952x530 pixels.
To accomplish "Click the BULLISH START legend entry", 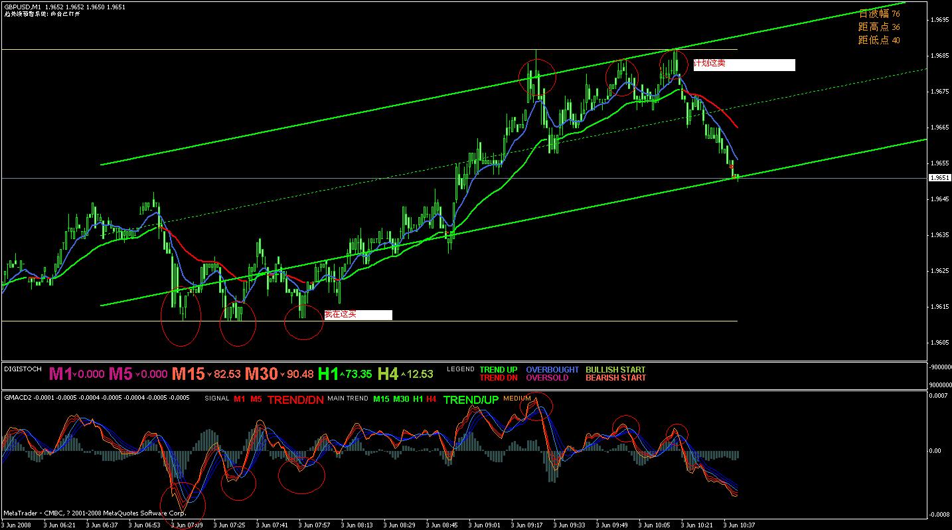I will point(615,370).
